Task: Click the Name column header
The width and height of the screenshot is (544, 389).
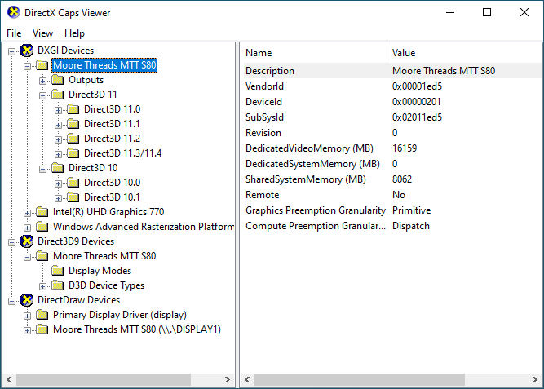Action: tap(314, 53)
